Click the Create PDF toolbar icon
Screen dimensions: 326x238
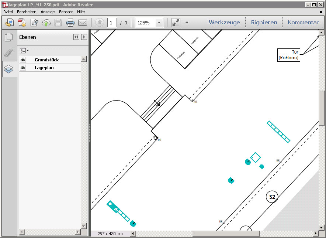click(22, 23)
